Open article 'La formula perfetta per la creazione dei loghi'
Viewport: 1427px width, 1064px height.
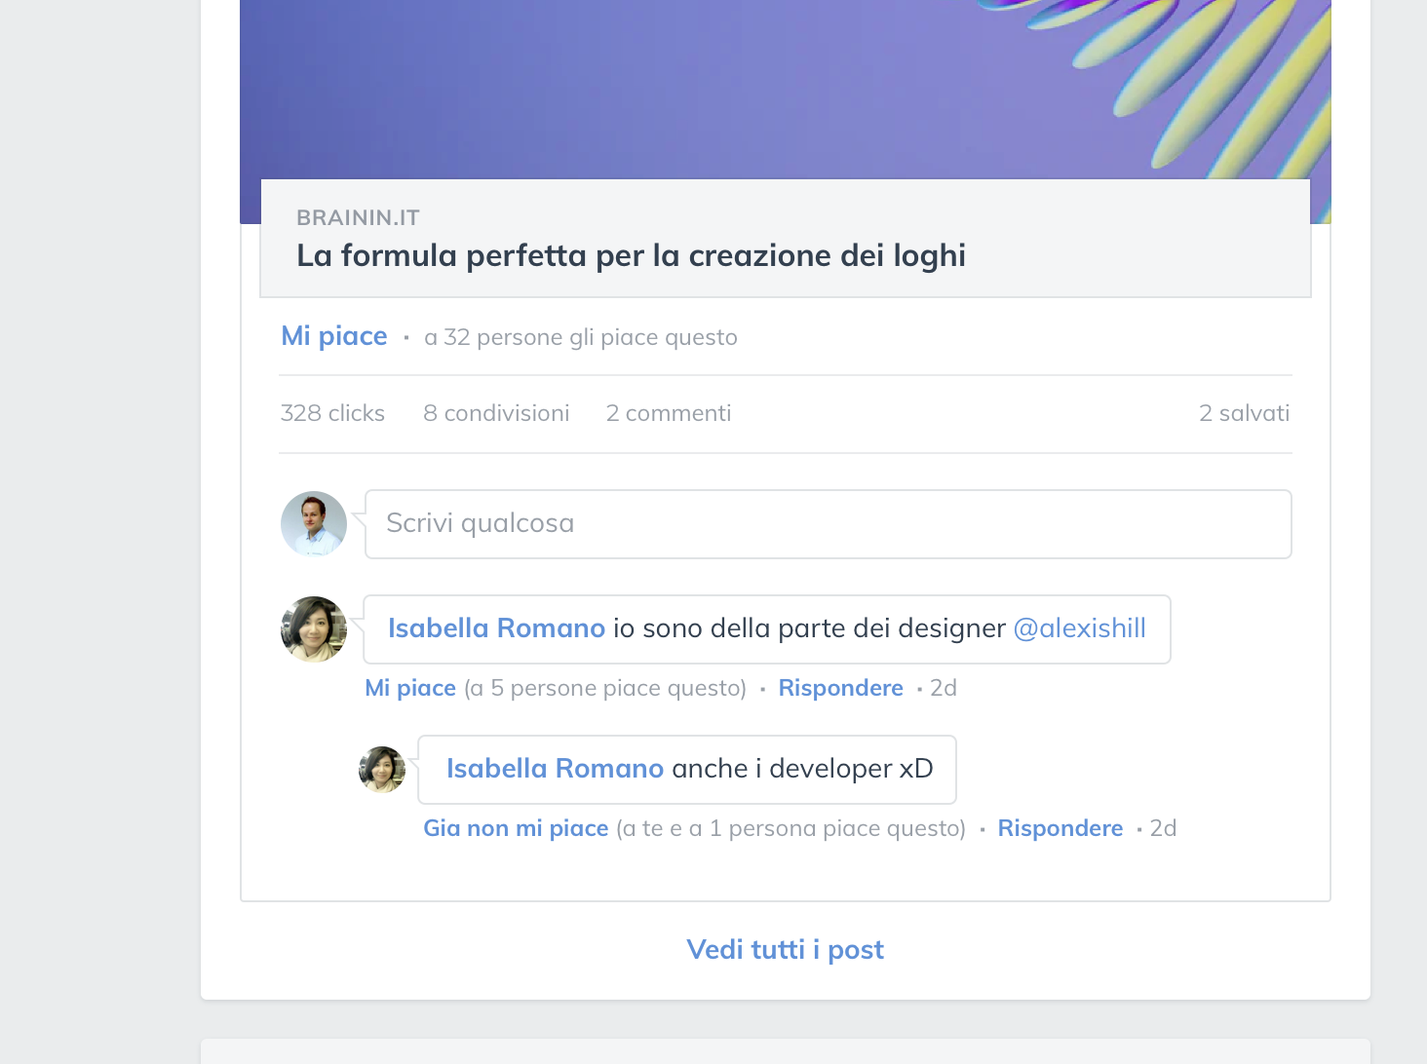point(631,256)
